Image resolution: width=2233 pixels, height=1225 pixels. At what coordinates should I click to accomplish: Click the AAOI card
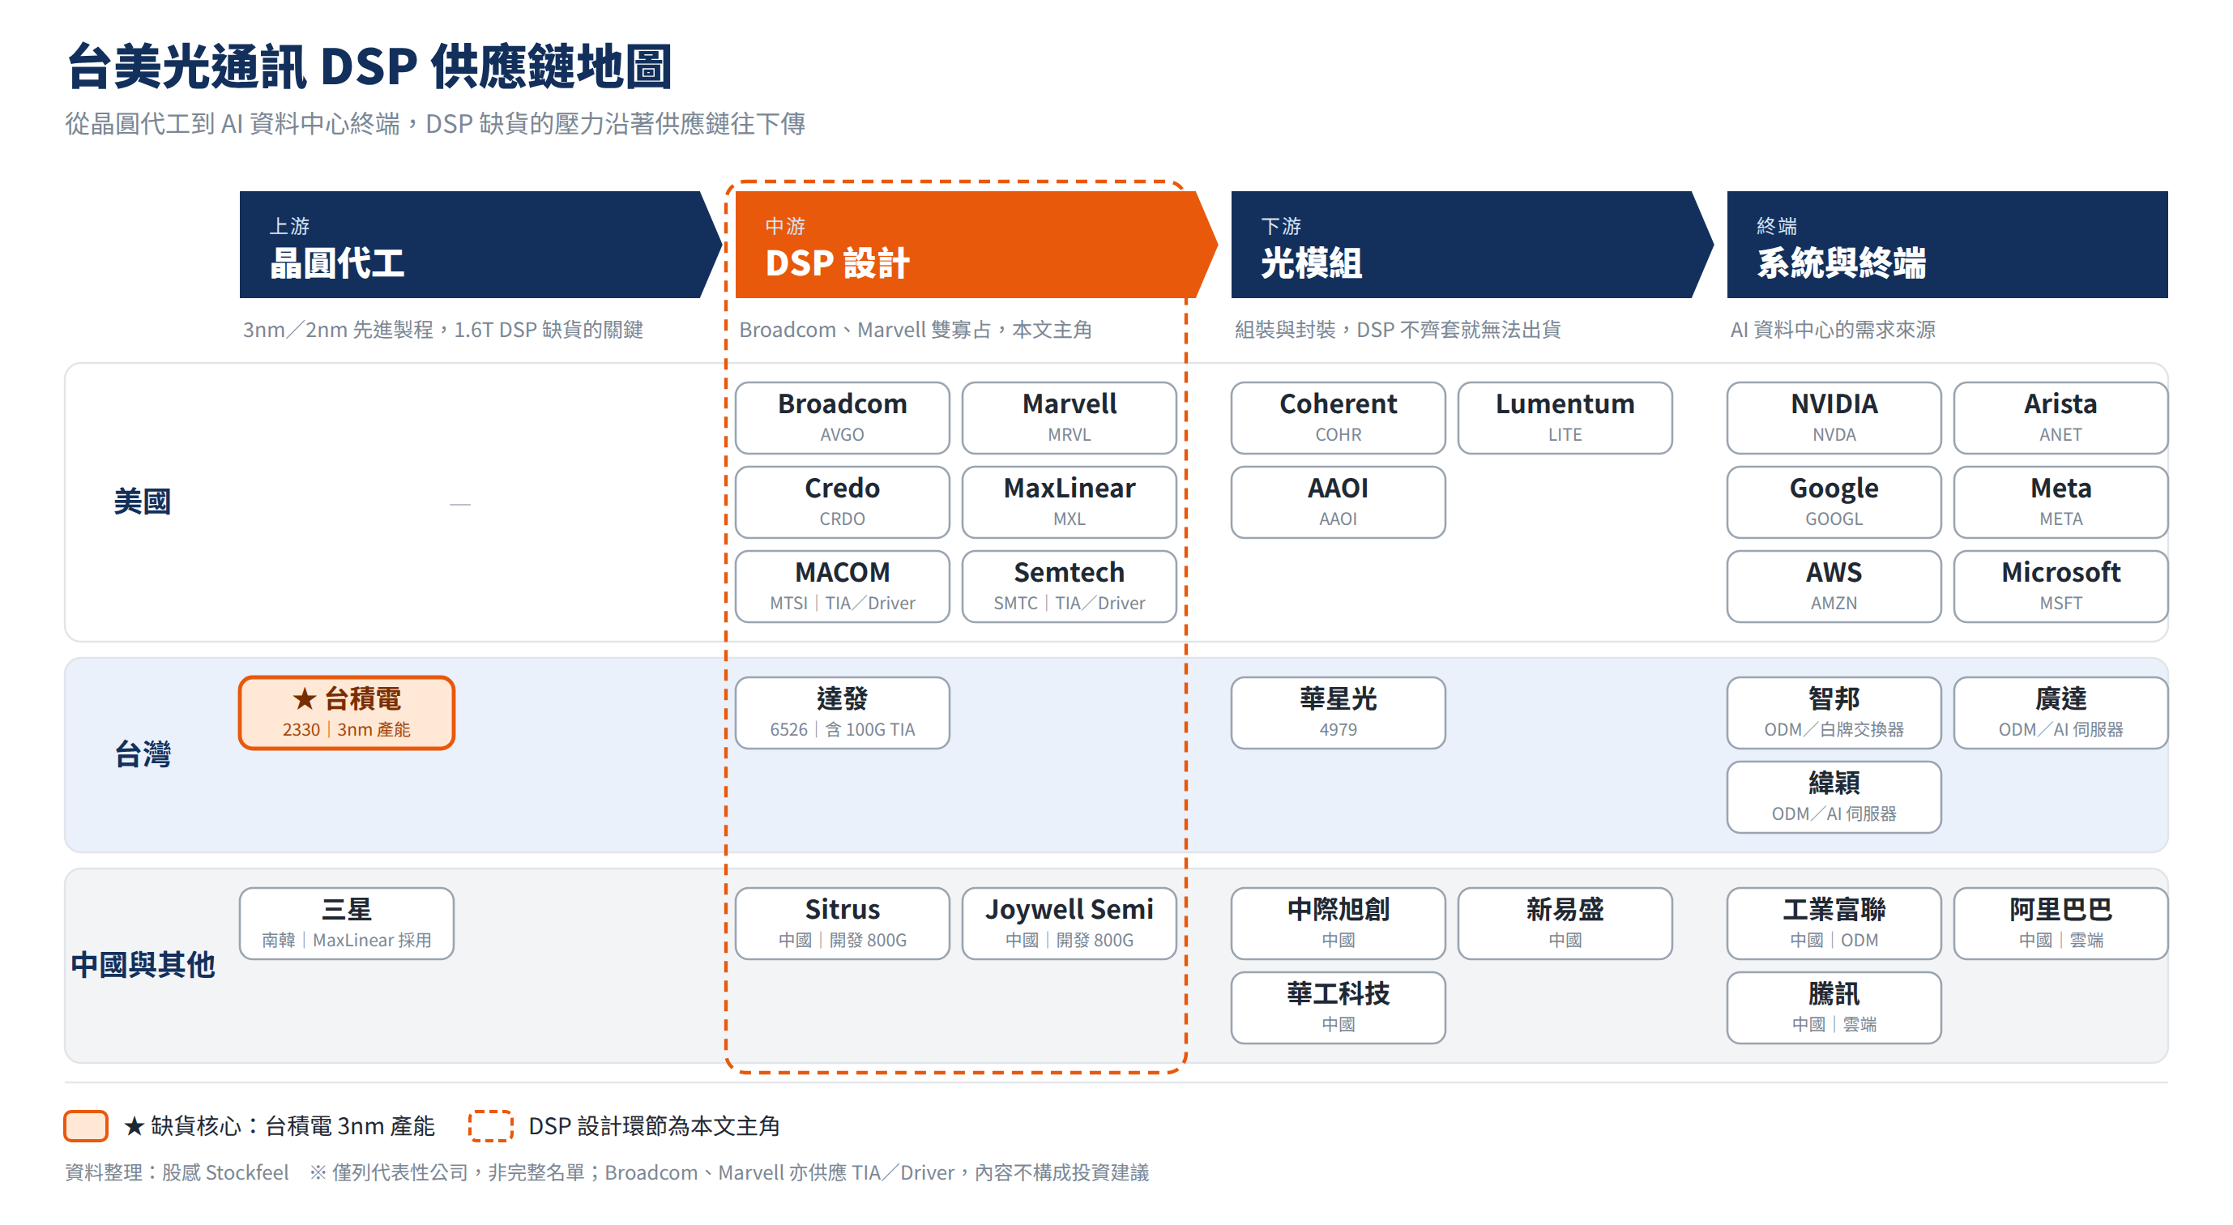point(1339,502)
